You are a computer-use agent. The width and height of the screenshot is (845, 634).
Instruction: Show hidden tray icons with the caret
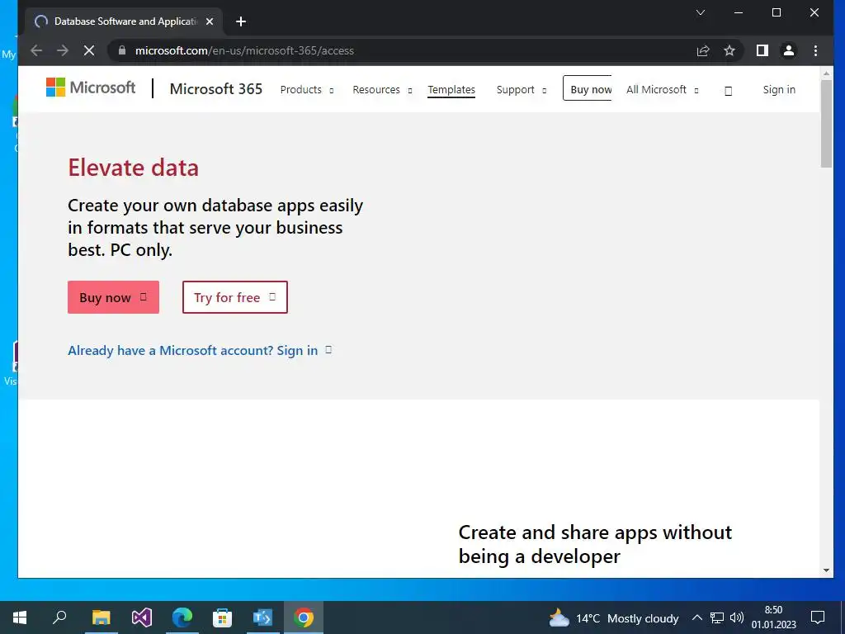point(696,617)
